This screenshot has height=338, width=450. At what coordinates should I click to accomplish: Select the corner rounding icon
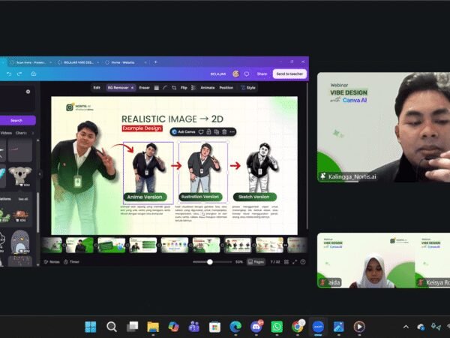tap(165, 88)
